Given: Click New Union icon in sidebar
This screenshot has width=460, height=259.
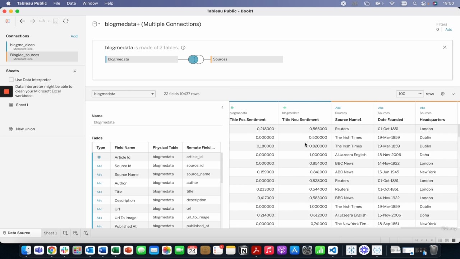Looking at the screenshot, I should [x=11, y=129].
